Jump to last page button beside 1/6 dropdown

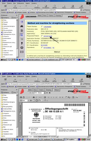(x=50, y=93)
